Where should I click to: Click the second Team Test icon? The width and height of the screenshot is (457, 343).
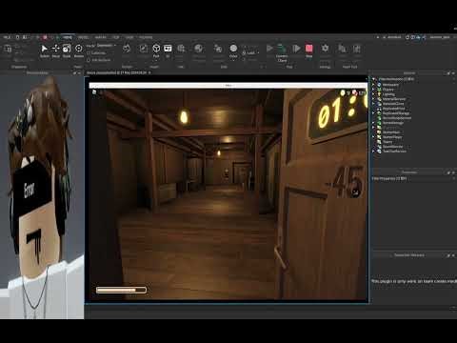357,49
